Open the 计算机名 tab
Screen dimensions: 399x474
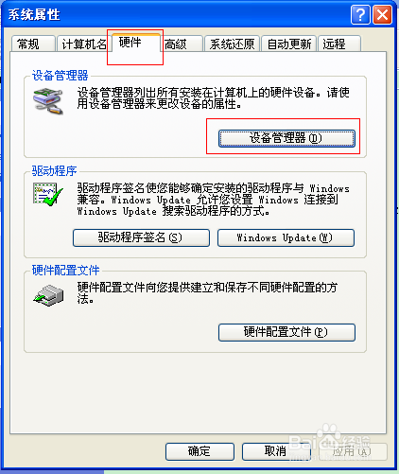point(83,44)
